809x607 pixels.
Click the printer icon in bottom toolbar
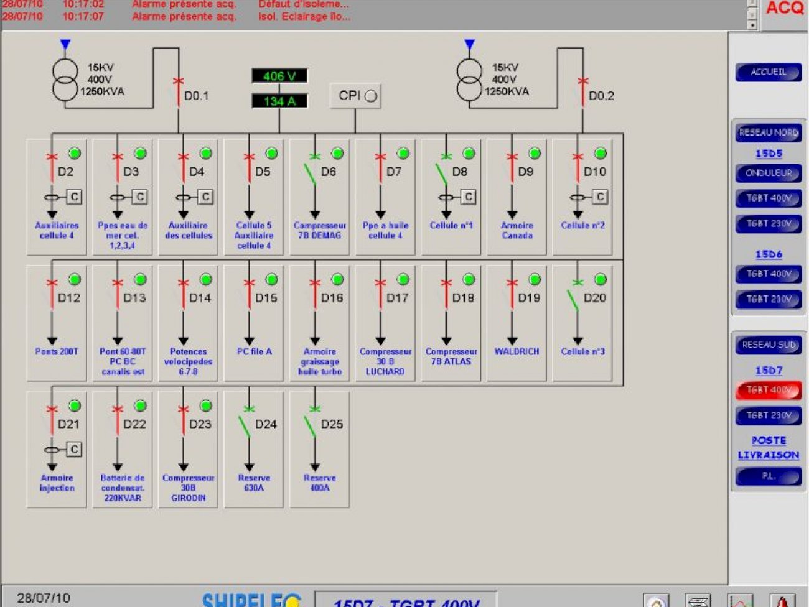pyautogui.click(x=698, y=601)
